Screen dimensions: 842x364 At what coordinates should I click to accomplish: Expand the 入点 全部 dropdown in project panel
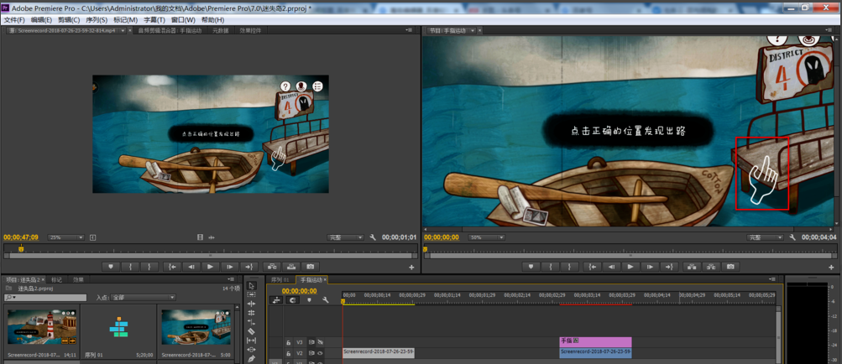pos(144,297)
